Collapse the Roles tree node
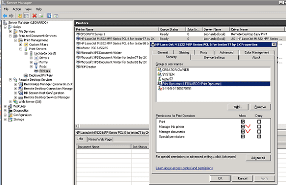The width and height of the screenshot is (286, 185). (x=5, y=27)
